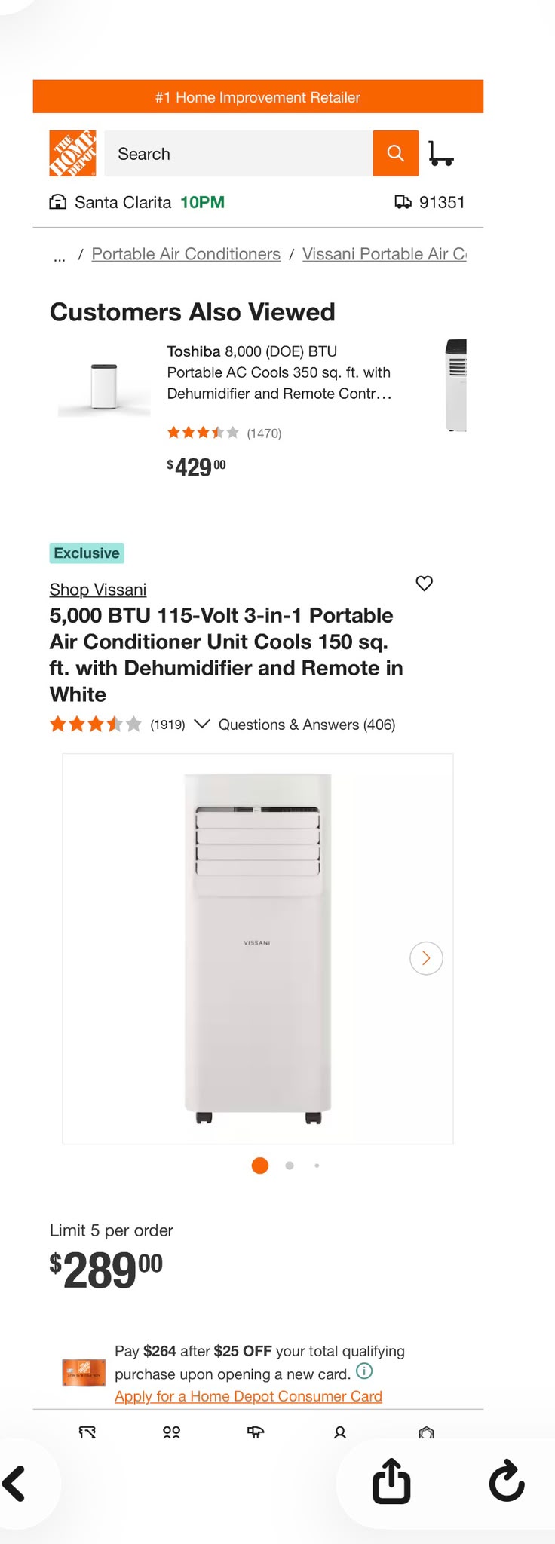Open the Vissani Portable Air breadcrumb link
The image size is (555, 1544).
[385, 254]
